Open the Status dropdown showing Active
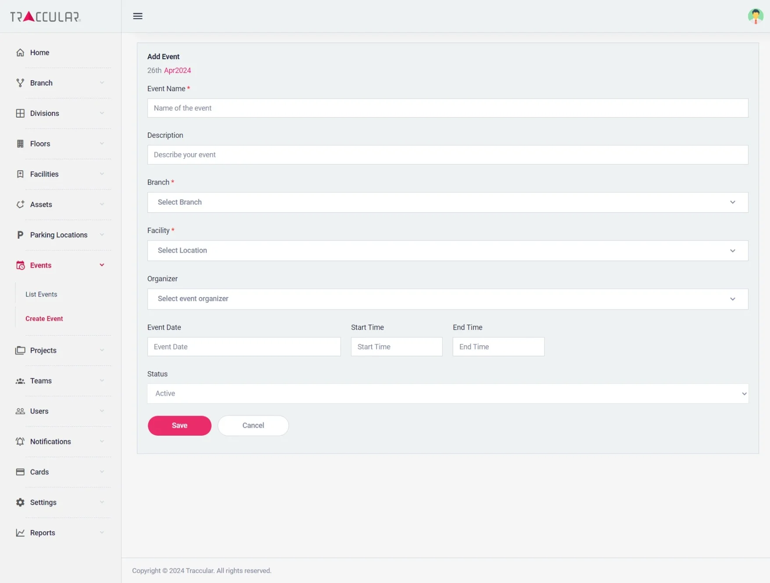The image size is (770, 583). tap(448, 393)
